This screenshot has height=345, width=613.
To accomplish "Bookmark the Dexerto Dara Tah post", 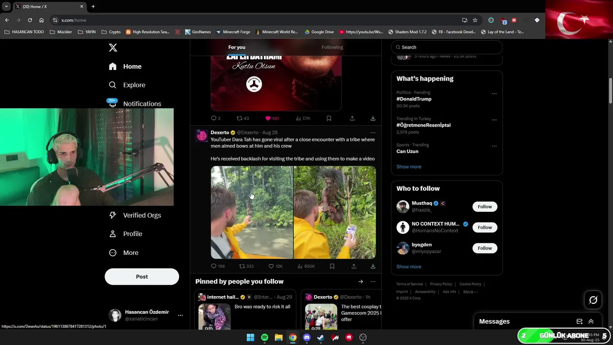I will click(332, 266).
